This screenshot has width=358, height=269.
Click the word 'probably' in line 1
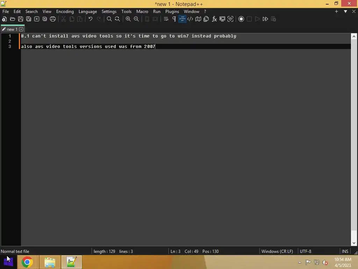(225, 36)
